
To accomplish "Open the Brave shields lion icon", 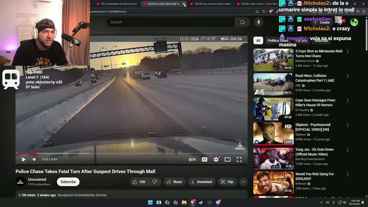I will [271, 11].
